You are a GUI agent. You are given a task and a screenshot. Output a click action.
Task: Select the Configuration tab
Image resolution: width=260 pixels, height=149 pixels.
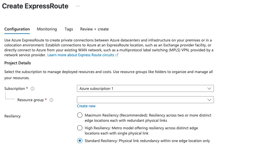tap(17, 29)
